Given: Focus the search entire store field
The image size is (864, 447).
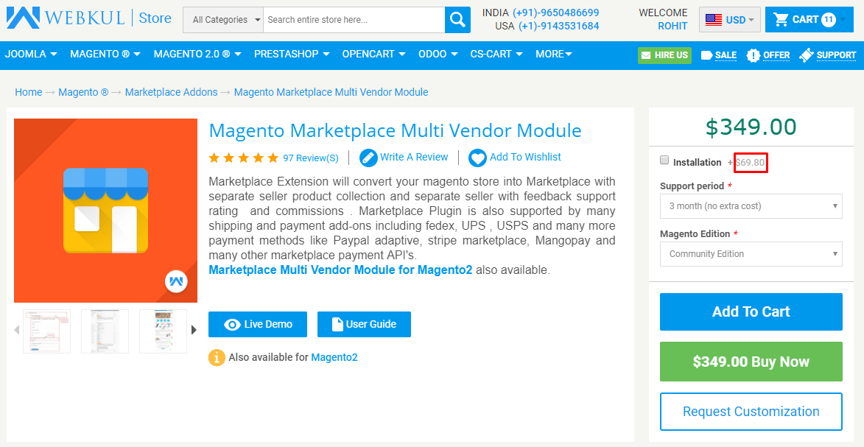Looking at the screenshot, I should click(x=354, y=20).
